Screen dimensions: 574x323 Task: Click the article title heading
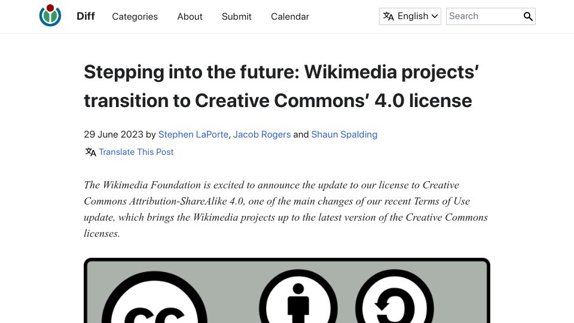282,86
